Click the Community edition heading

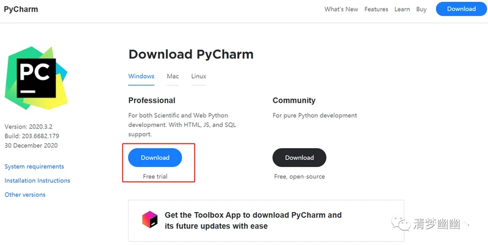[x=293, y=100]
